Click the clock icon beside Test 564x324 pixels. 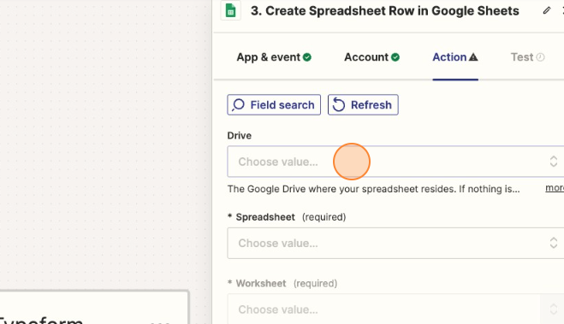(540, 57)
